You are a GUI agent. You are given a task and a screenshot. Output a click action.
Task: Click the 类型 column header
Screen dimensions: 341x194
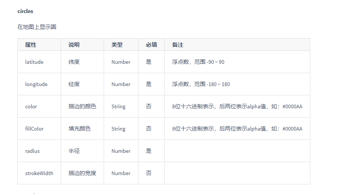coord(117,45)
